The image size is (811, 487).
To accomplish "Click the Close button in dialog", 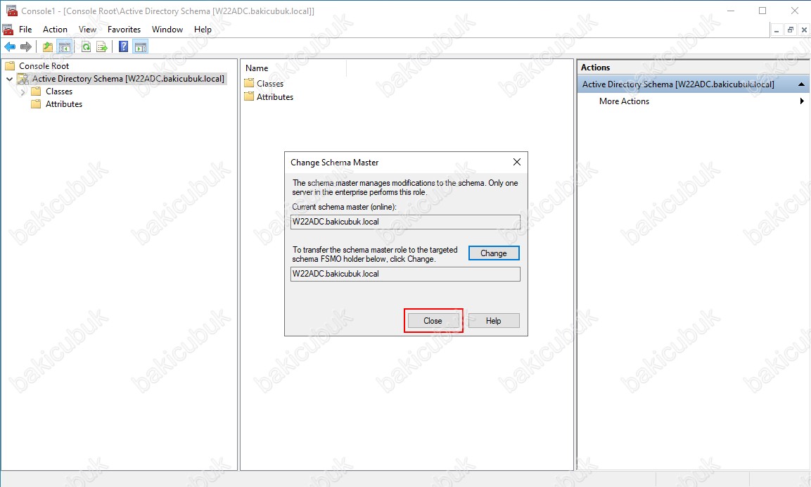I will click(433, 321).
